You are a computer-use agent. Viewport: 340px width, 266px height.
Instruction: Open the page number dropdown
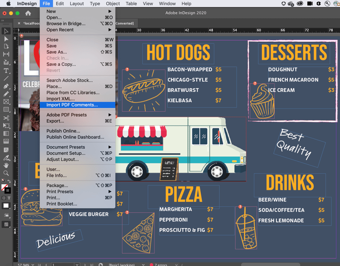(77, 265)
